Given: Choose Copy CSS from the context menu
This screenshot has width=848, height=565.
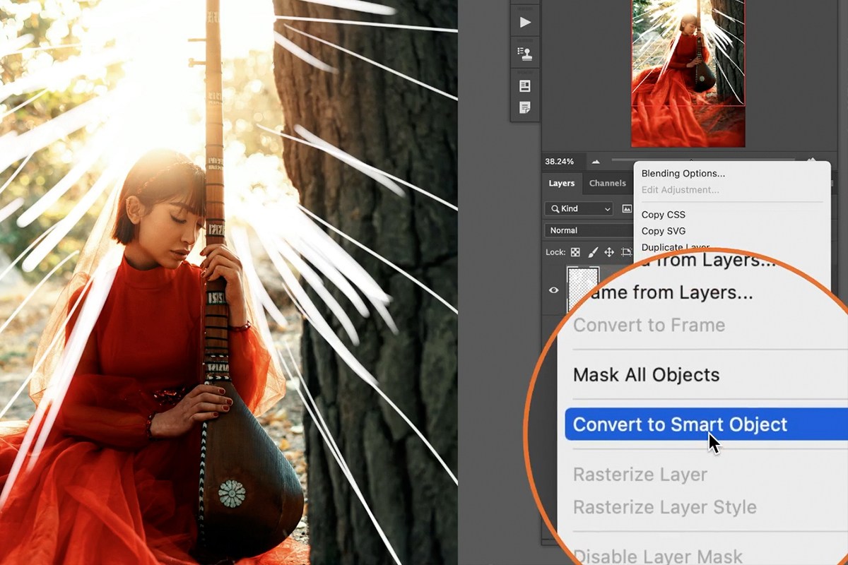Looking at the screenshot, I should coord(664,215).
